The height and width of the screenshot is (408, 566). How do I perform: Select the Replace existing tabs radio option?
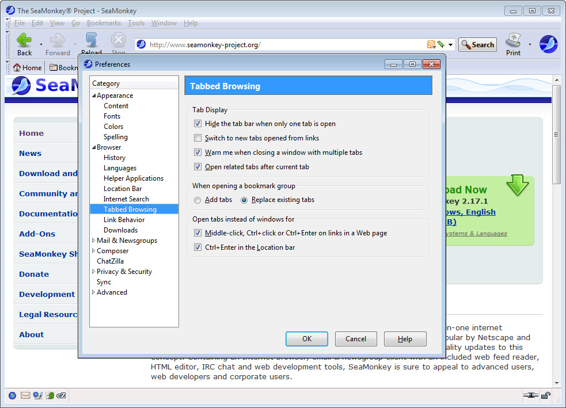pyautogui.click(x=244, y=200)
